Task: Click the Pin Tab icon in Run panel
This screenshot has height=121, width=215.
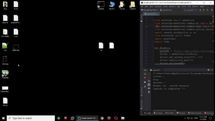Action: click(x=145, y=87)
